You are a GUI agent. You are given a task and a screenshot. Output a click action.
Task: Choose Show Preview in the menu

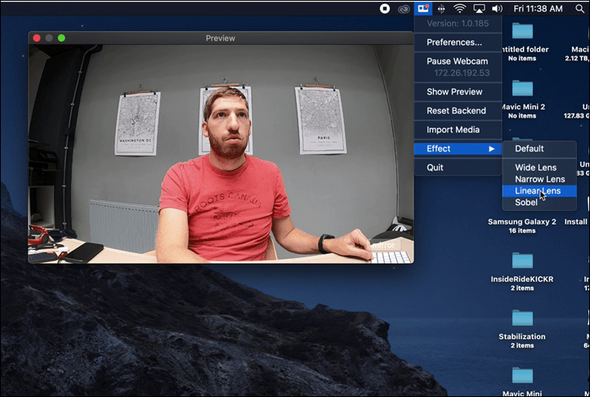point(458,91)
